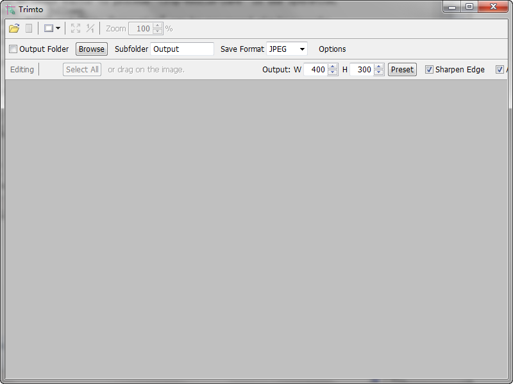Expand the selection shape dropdown arrow

point(58,28)
